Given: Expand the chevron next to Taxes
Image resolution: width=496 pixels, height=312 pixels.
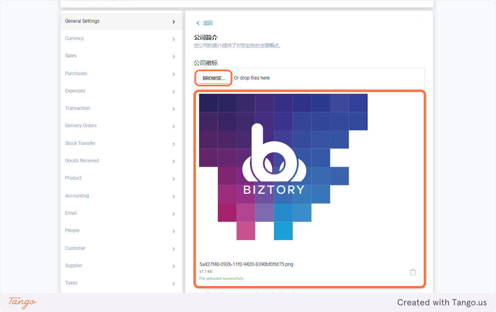Looking at the screenshot, I should (x=174, y=284).
